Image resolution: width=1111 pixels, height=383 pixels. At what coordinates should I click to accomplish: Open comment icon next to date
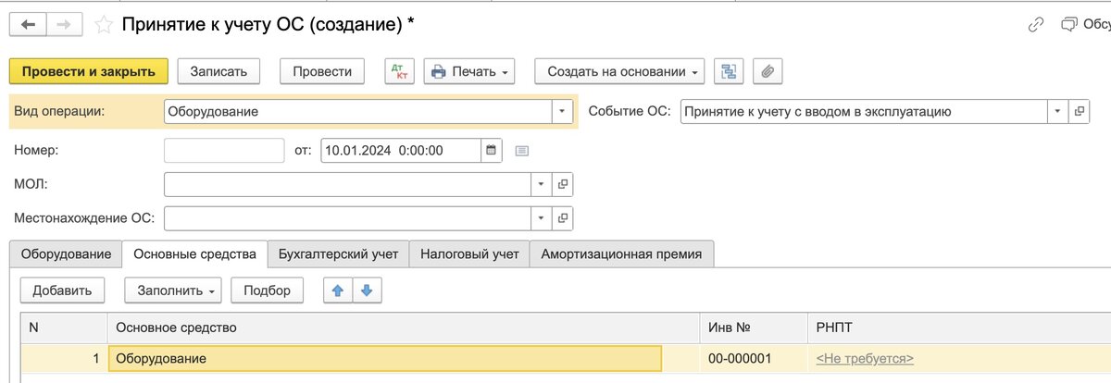click(521, 150)
